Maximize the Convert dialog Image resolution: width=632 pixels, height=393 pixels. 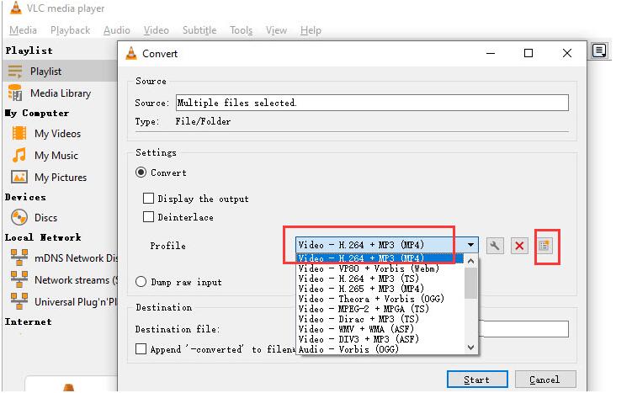[528, 53]
